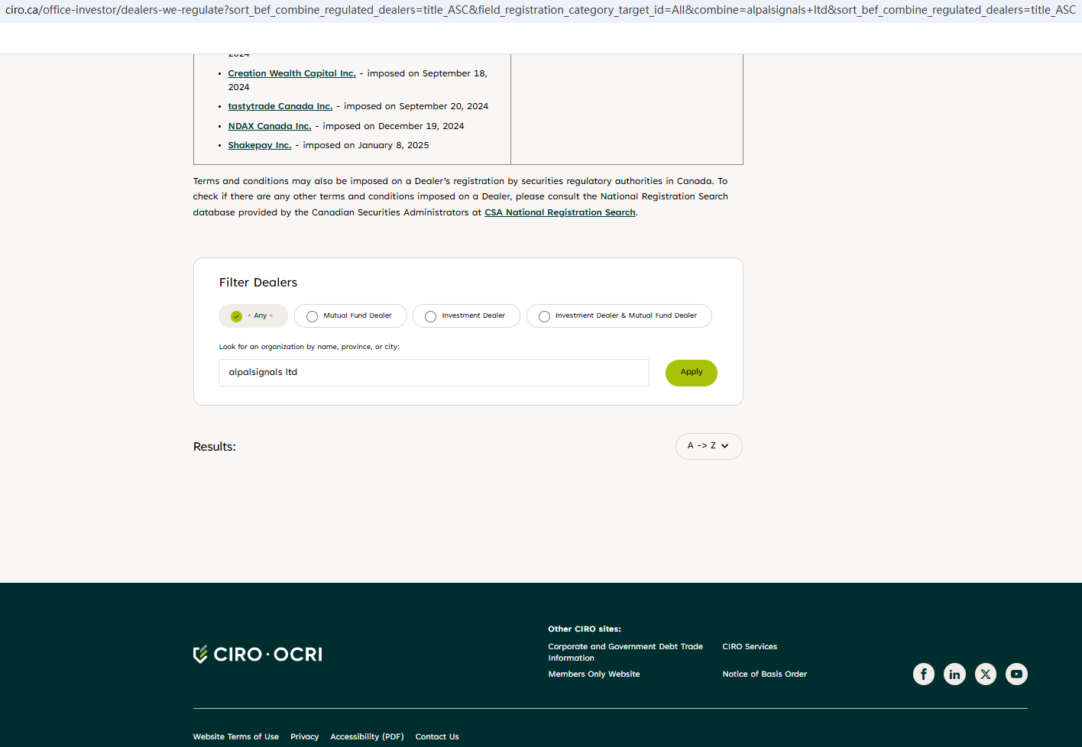Open the Privacy footer link

(x=305, y=737)
